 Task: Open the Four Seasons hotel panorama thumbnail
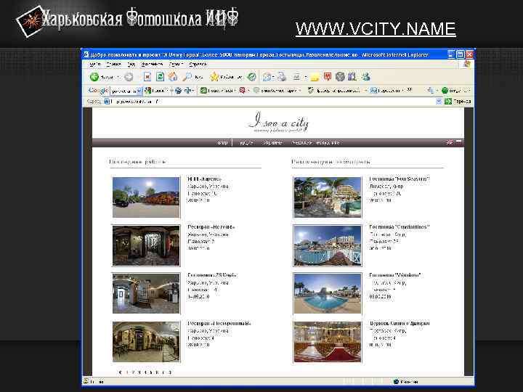pos(328,197)
